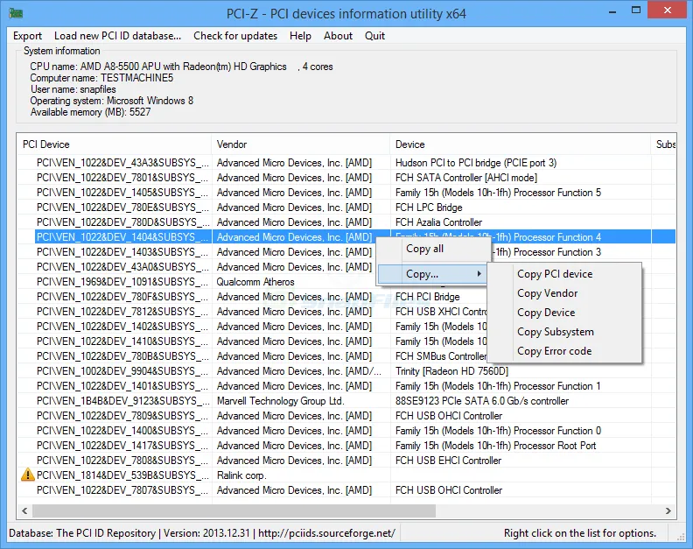Viewport: 693px width, 549px height.
Task: Open the About menu
Action: (338, 36)
